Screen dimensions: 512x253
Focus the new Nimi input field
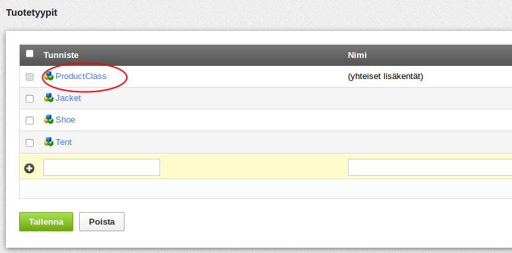[x=430, y=167]
